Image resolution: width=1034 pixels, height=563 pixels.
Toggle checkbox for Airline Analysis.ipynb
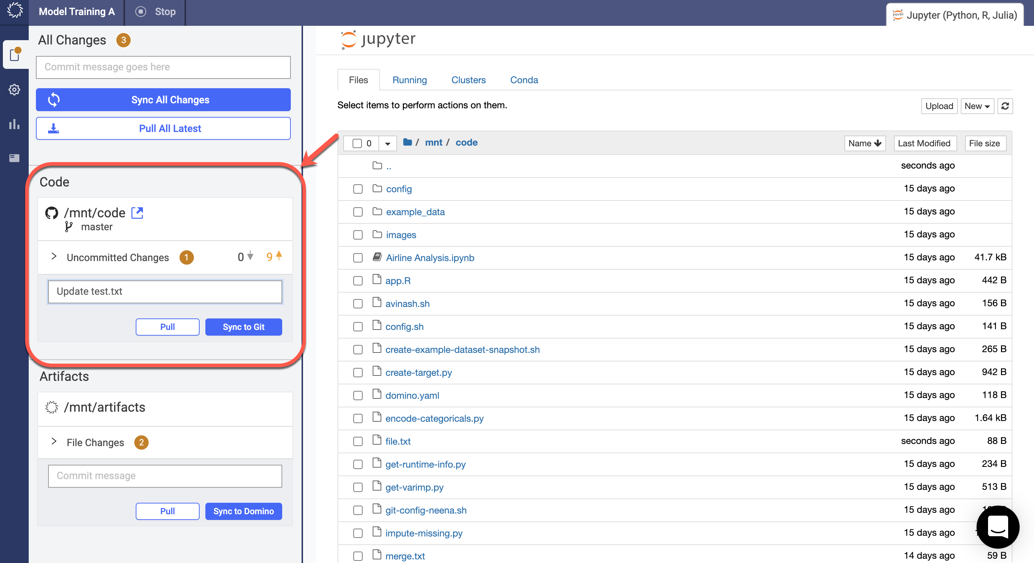tap(357, 258)
